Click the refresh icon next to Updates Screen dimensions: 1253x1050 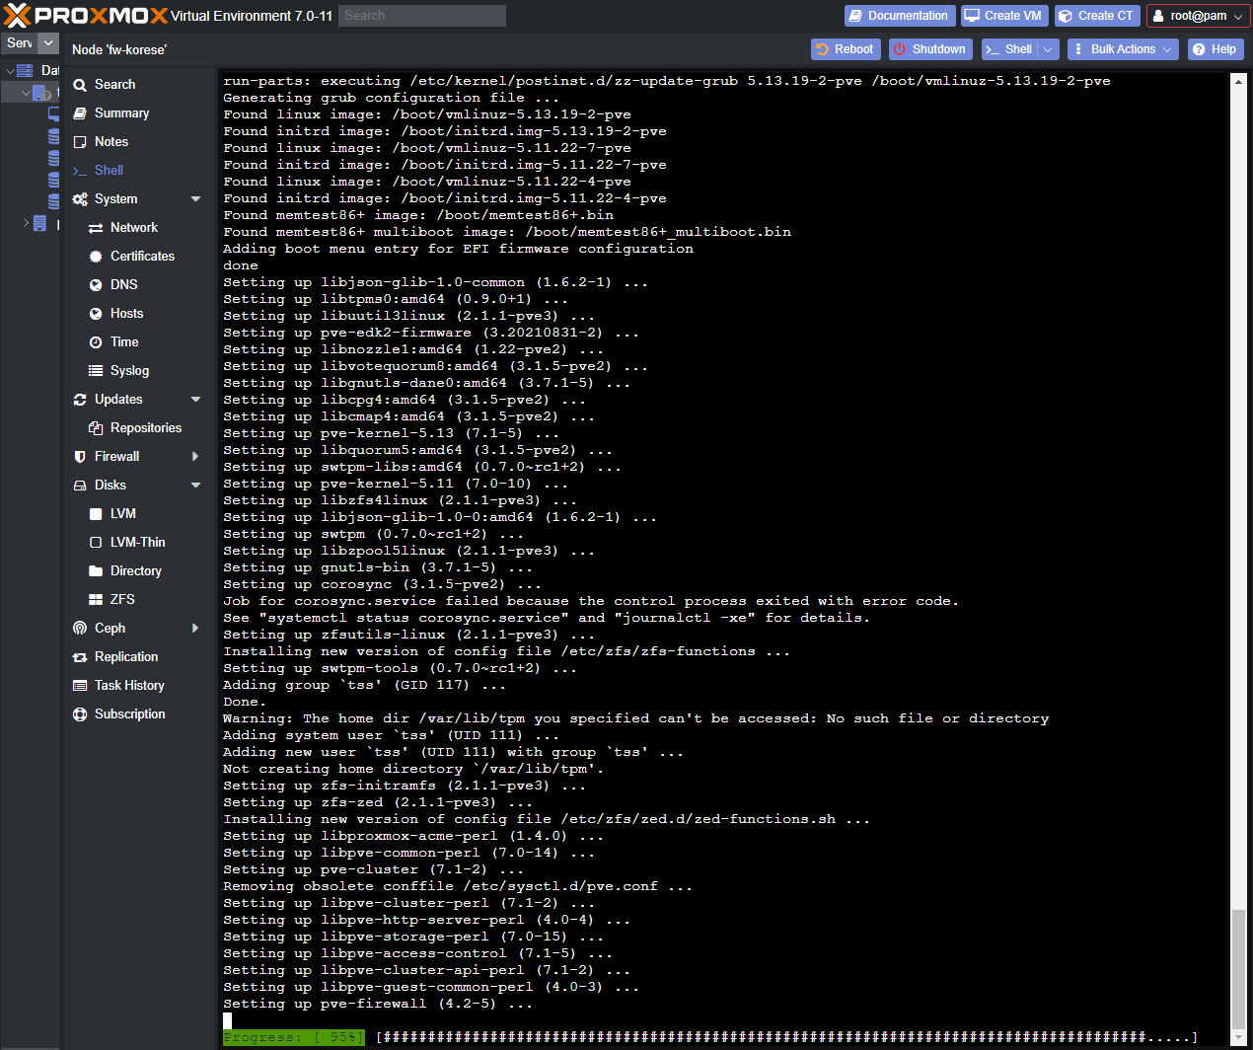pyautogui.click(x=80, y=400)
